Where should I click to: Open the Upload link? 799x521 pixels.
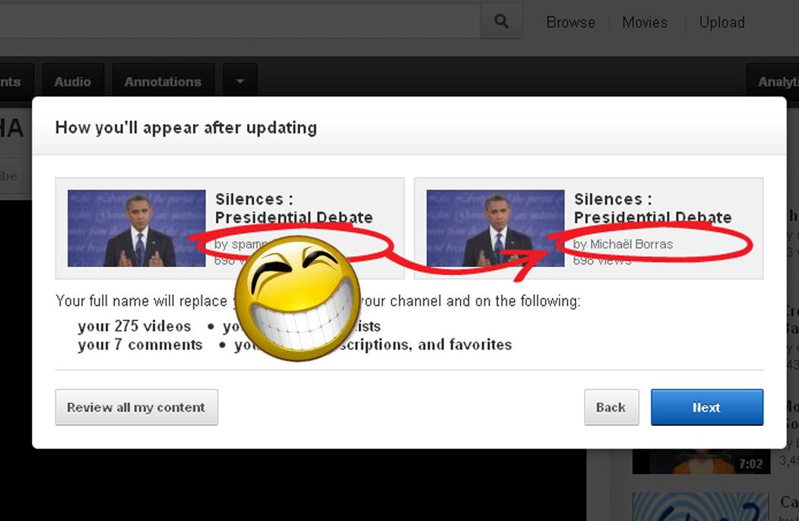pyautogui.click(x=721, y=22)
